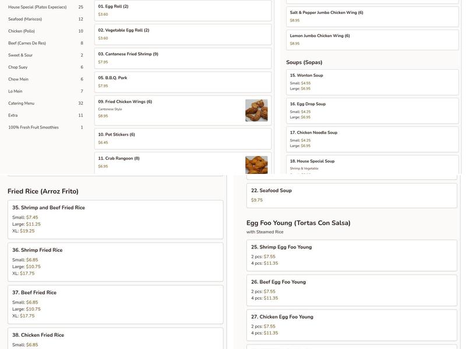466x349 pixels.
Task: Select the 100% Fresh Fruit Smoothies category
Action: pyautogui.click(x=32, y=126)
